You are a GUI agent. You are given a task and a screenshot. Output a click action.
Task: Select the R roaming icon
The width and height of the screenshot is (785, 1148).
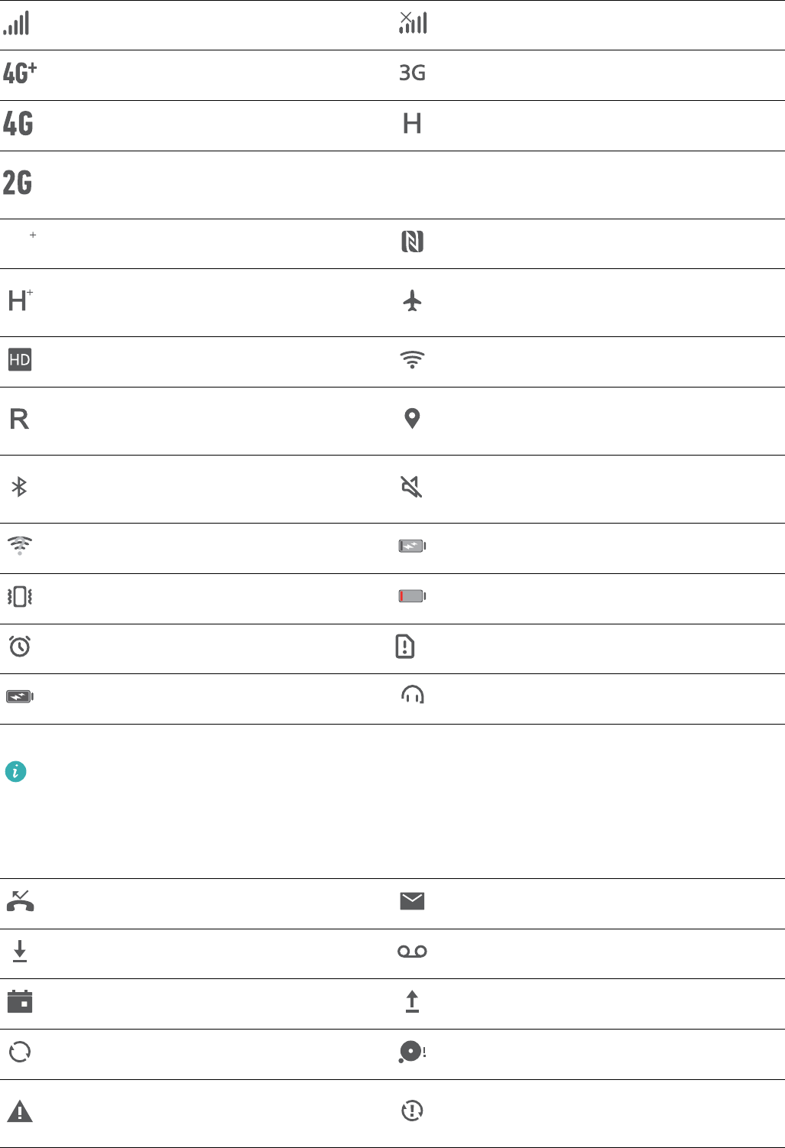pos(19,419)
